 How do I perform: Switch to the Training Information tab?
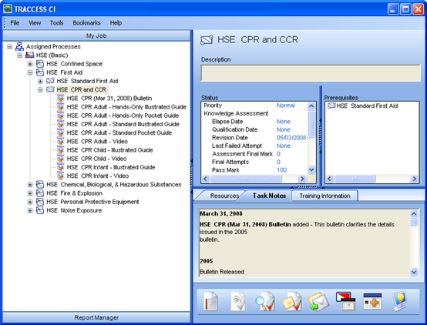324,196
